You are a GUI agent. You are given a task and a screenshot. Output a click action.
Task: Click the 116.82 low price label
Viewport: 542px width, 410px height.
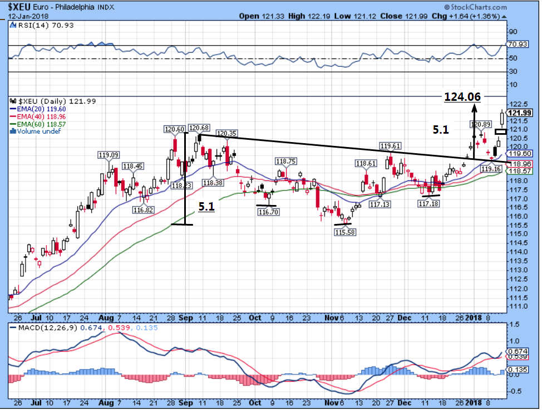click(143, 210)
